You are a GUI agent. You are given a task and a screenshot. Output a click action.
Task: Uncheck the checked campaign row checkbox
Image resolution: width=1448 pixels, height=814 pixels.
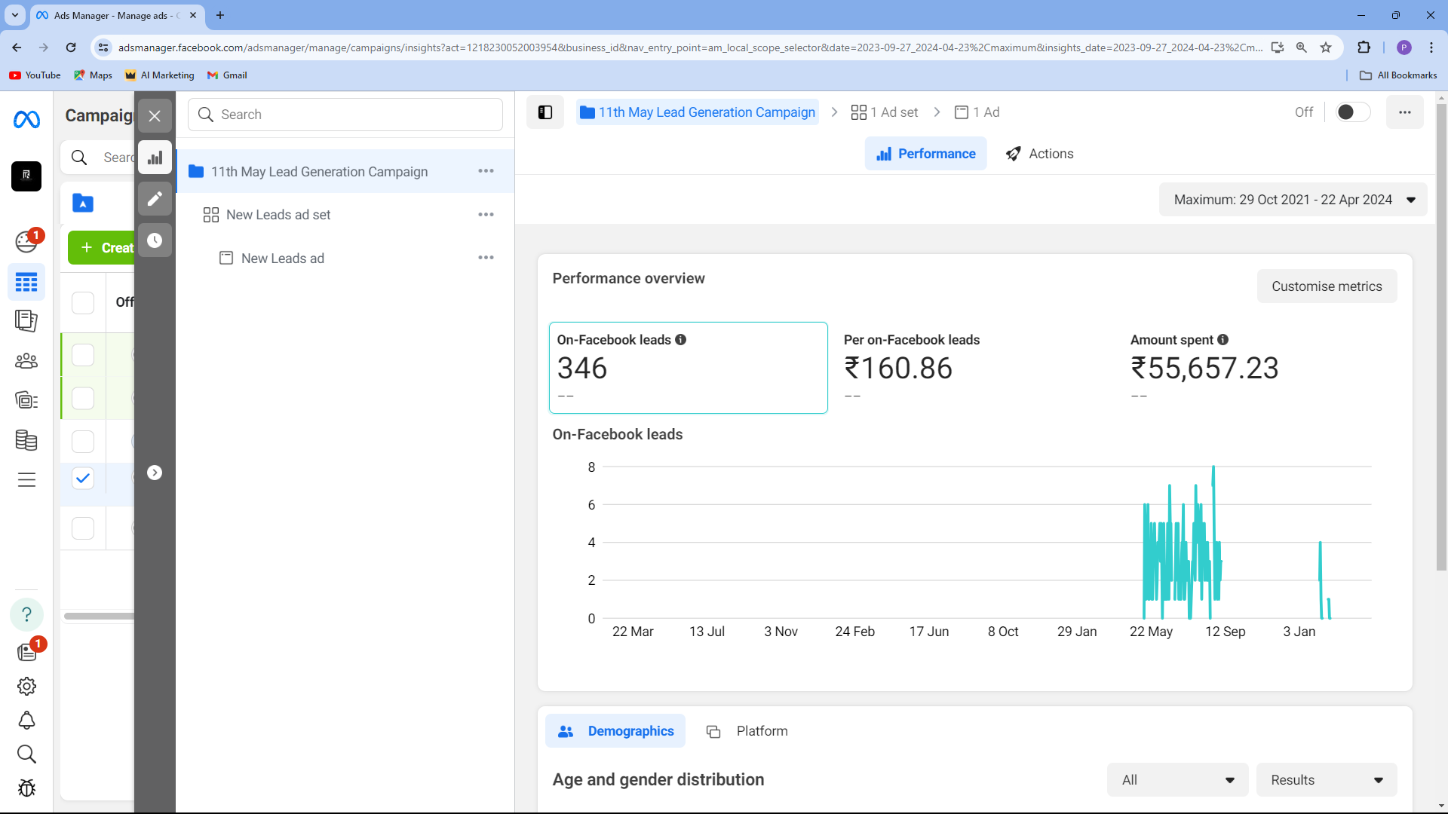pyautogui.click(x=83, y=479)
